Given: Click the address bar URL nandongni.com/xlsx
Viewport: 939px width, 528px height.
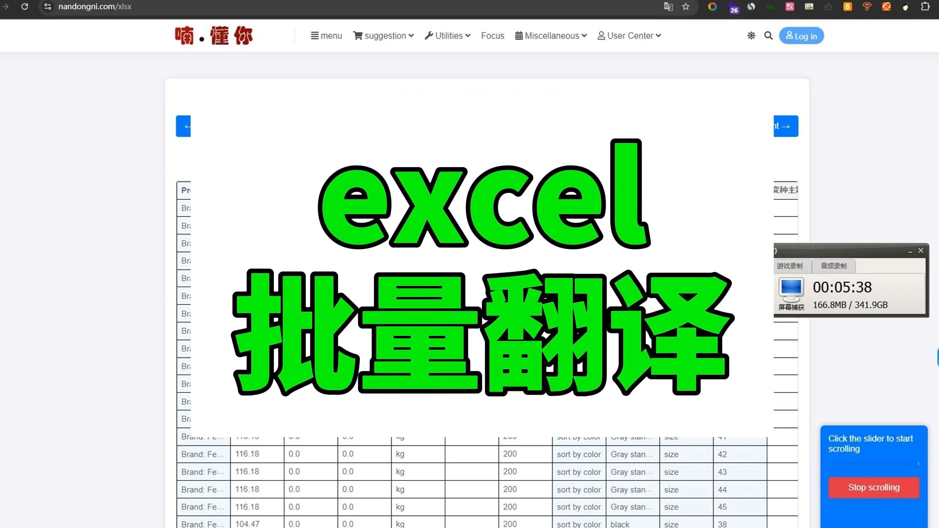Looking at the screenshot, I should [95, 7].
